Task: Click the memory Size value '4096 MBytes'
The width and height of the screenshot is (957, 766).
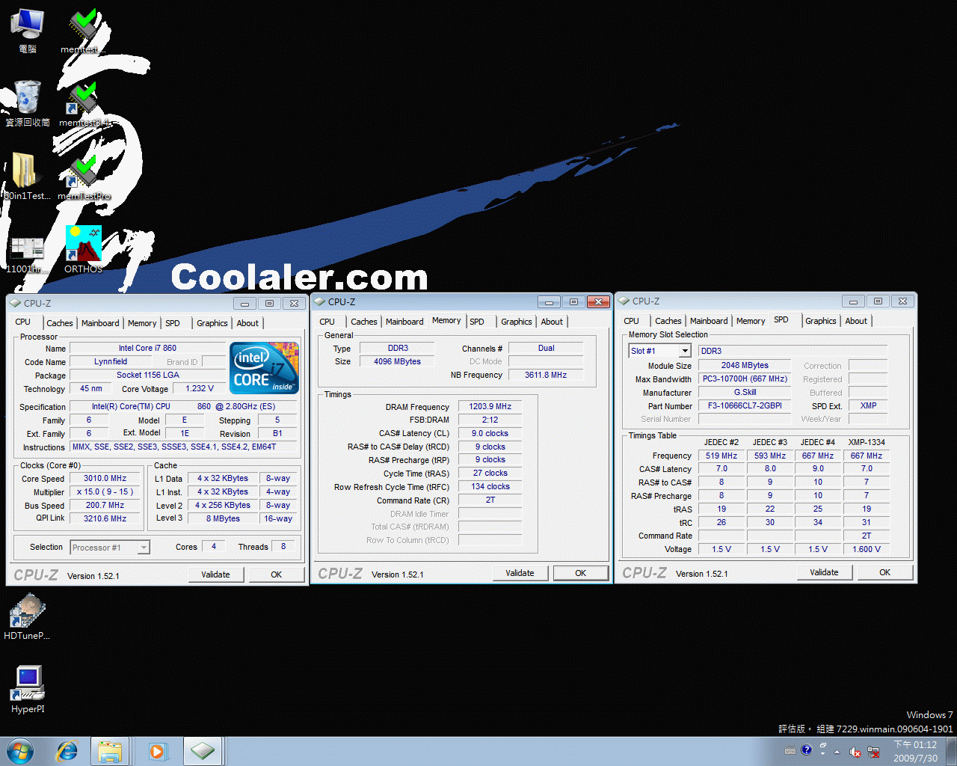Action: coord(397,361)
